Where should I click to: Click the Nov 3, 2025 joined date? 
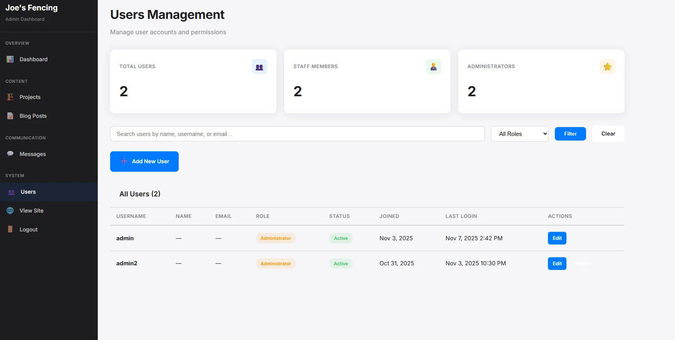click(x=396, y=238)
